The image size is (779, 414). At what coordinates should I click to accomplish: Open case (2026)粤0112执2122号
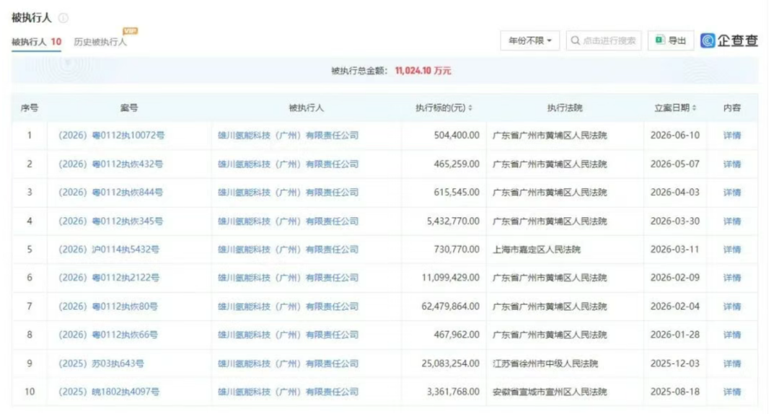pos(109,278)
